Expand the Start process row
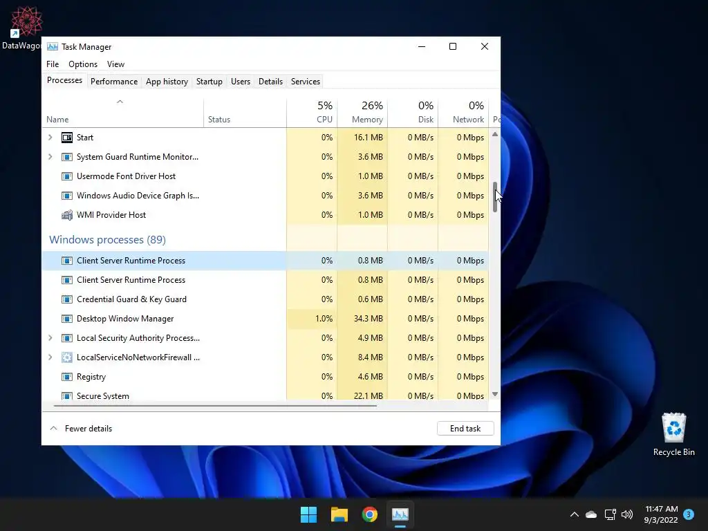708x531 pixels. pyautogui.click(x=50, y=138)
